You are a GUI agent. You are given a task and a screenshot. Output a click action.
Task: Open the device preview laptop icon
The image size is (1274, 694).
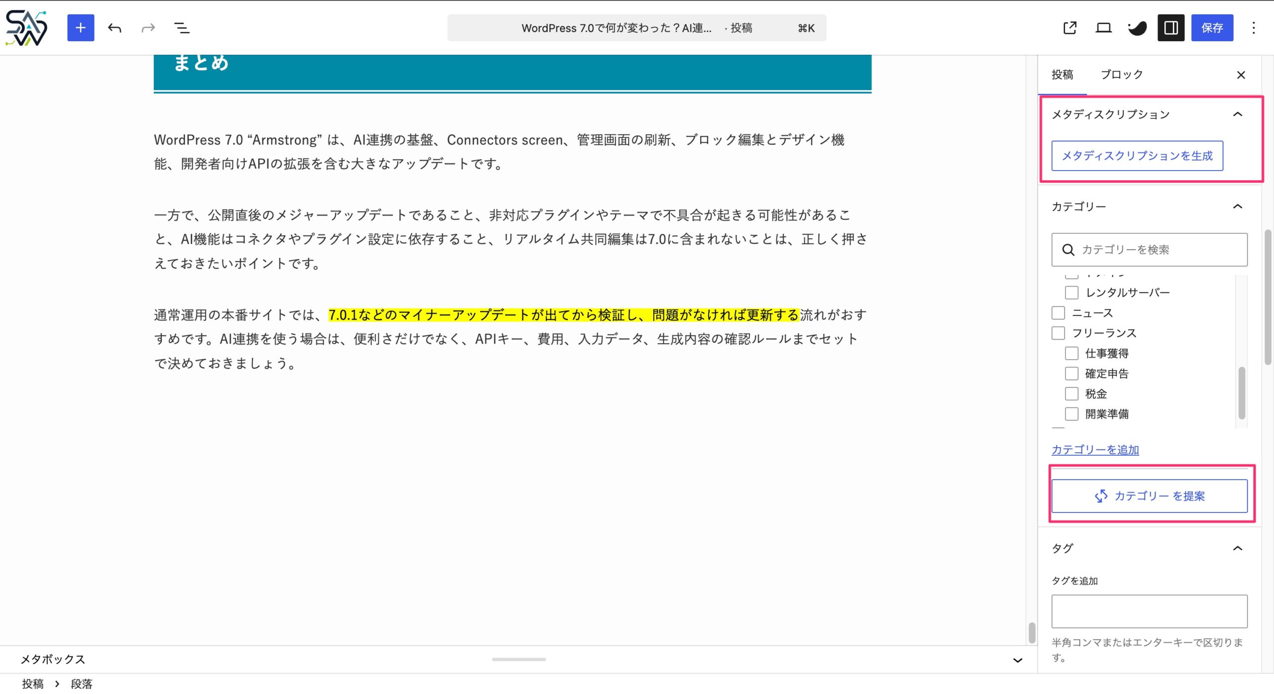pos(1103,28)
